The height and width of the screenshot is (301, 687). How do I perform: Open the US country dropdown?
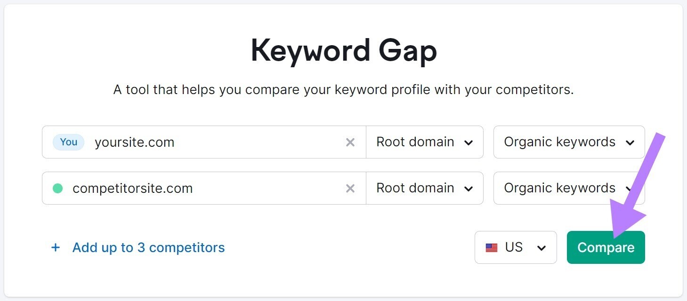click(515, 247)
